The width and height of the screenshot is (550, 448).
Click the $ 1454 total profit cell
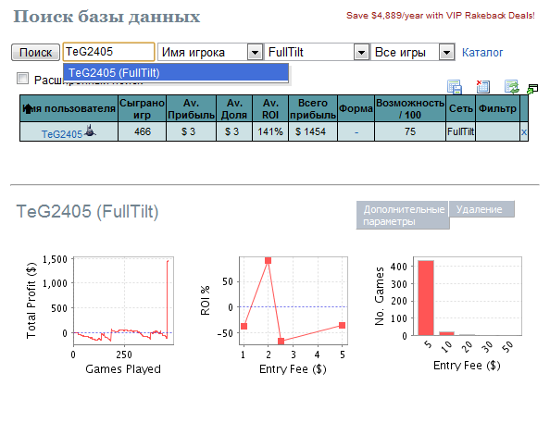tap(313, 131)
